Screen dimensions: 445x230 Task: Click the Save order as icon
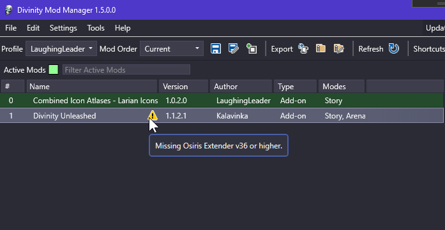(234, 48)
